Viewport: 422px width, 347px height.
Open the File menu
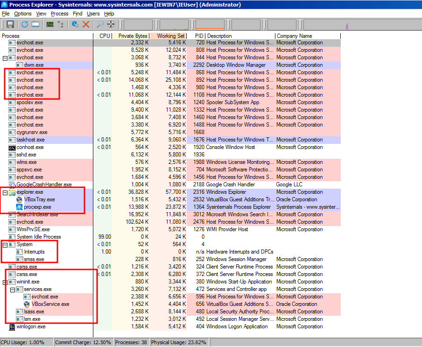(x=6, y=14)
